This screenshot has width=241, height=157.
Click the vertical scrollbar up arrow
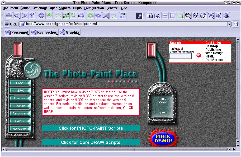click(238, 39)
